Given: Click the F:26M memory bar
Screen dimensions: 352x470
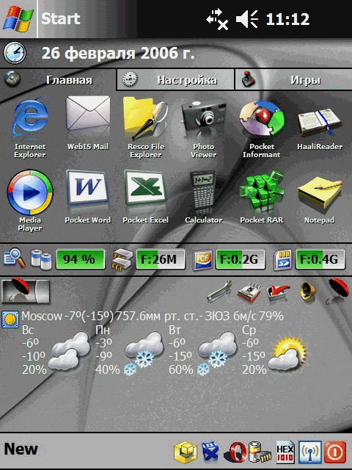Looking at the screenshot, I should (161, 259).
